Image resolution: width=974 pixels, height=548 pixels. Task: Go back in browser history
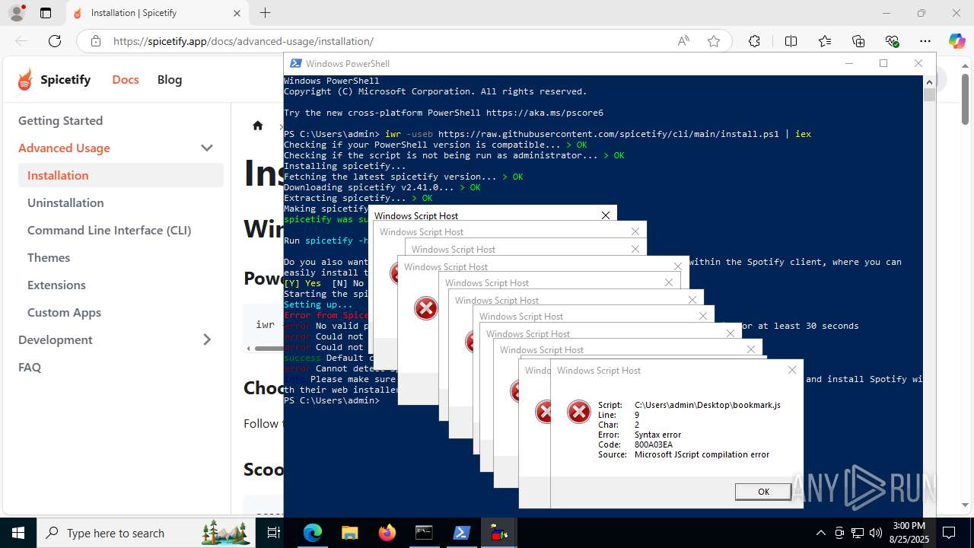tap(21, 41)
